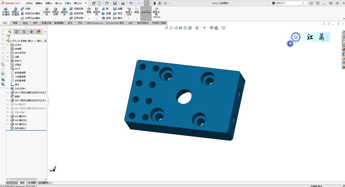Click the 图名分离 tmfenli macro button
The width and height of the screenshot is (345, 187).
coord(156,12)
